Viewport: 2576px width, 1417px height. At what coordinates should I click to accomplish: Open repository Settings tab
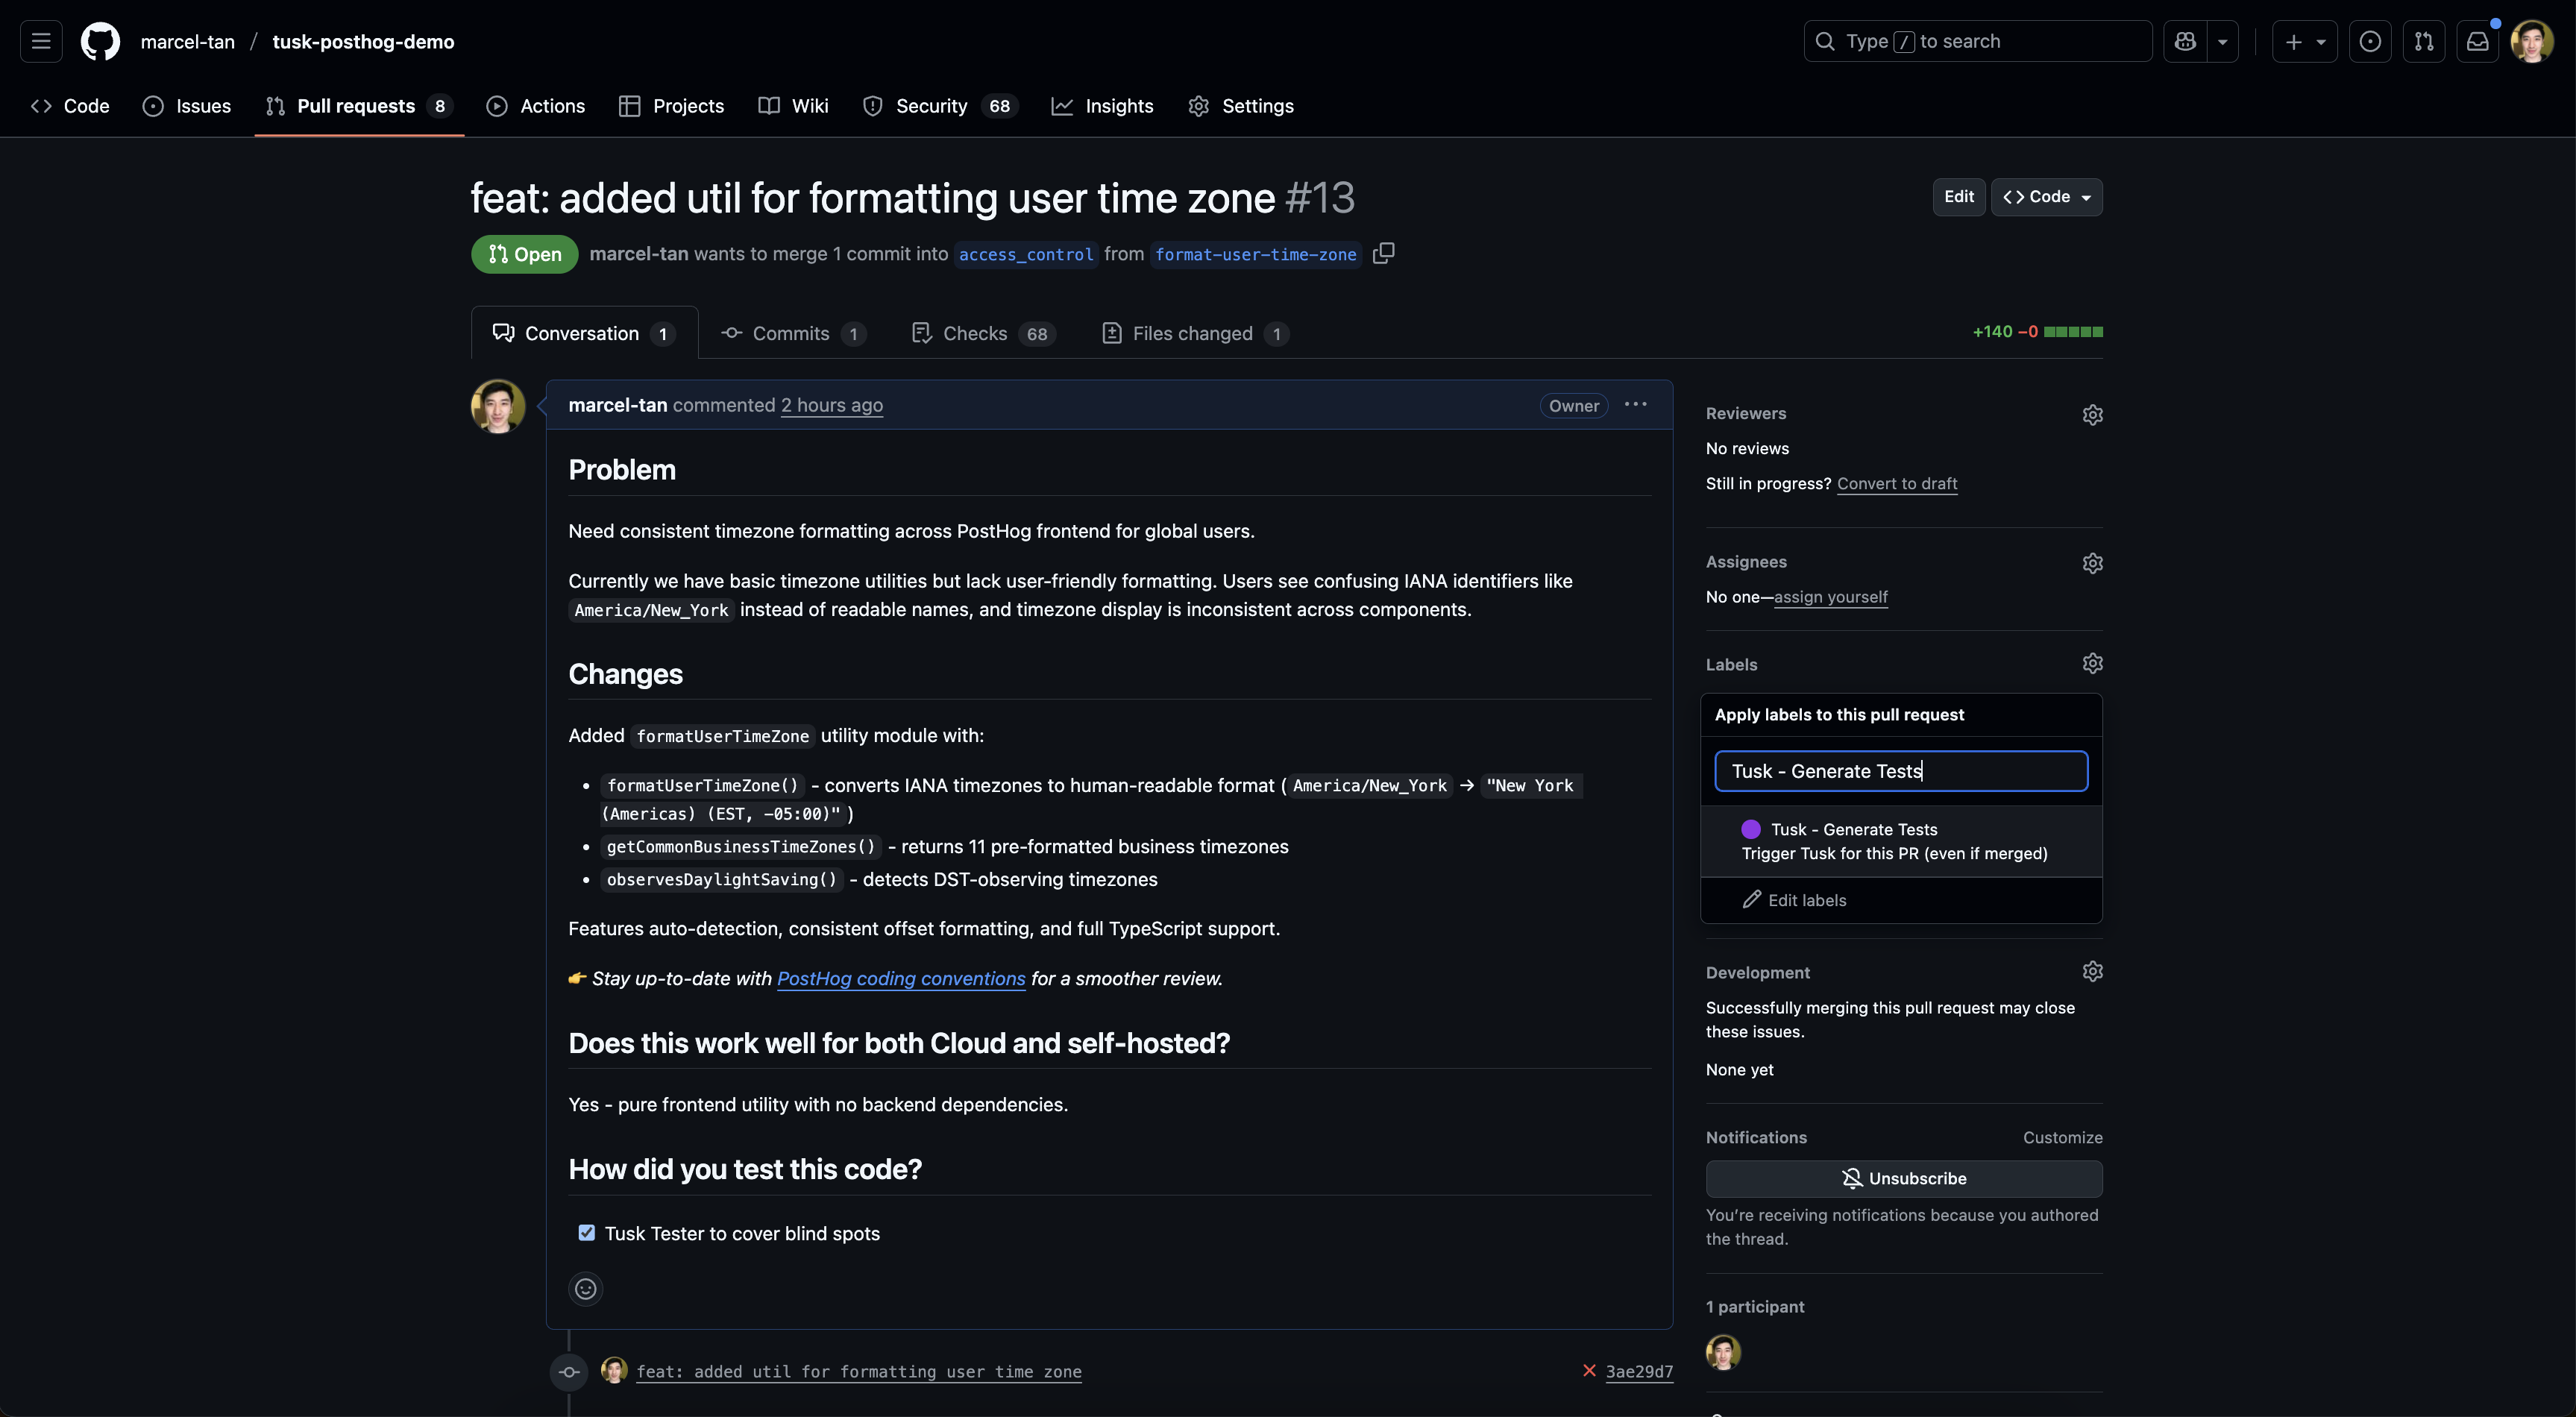click(1241, 106)
